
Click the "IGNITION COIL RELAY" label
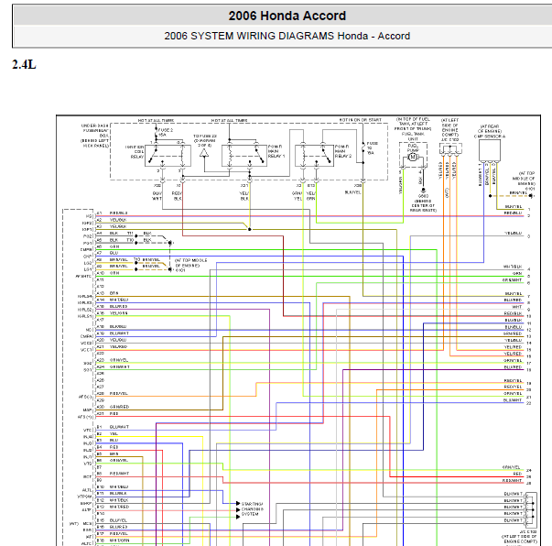135,152
